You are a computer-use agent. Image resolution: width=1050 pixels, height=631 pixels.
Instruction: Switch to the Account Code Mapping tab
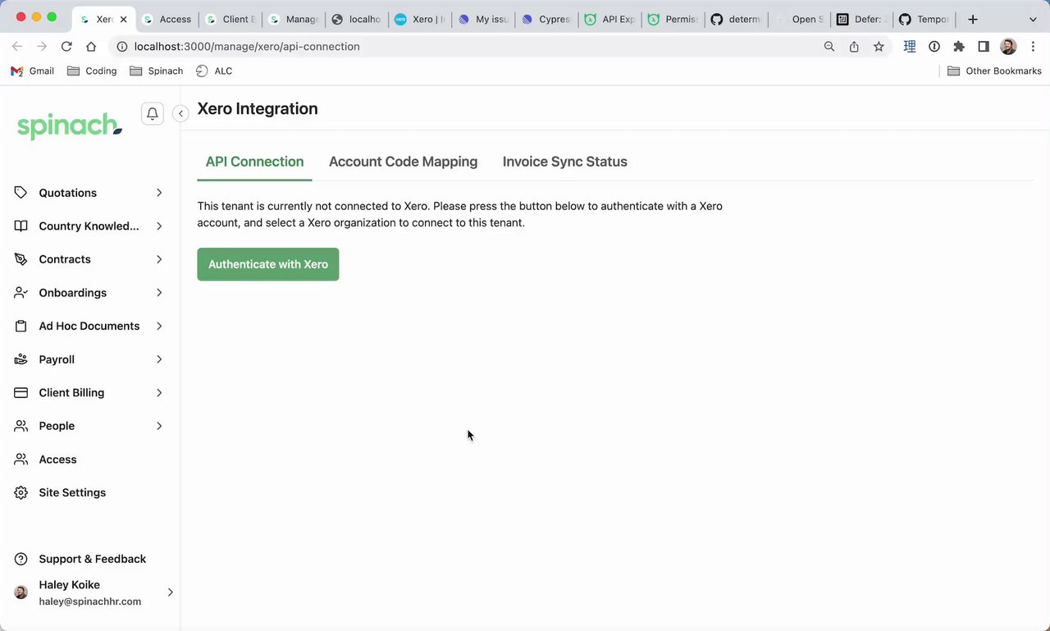403,162
